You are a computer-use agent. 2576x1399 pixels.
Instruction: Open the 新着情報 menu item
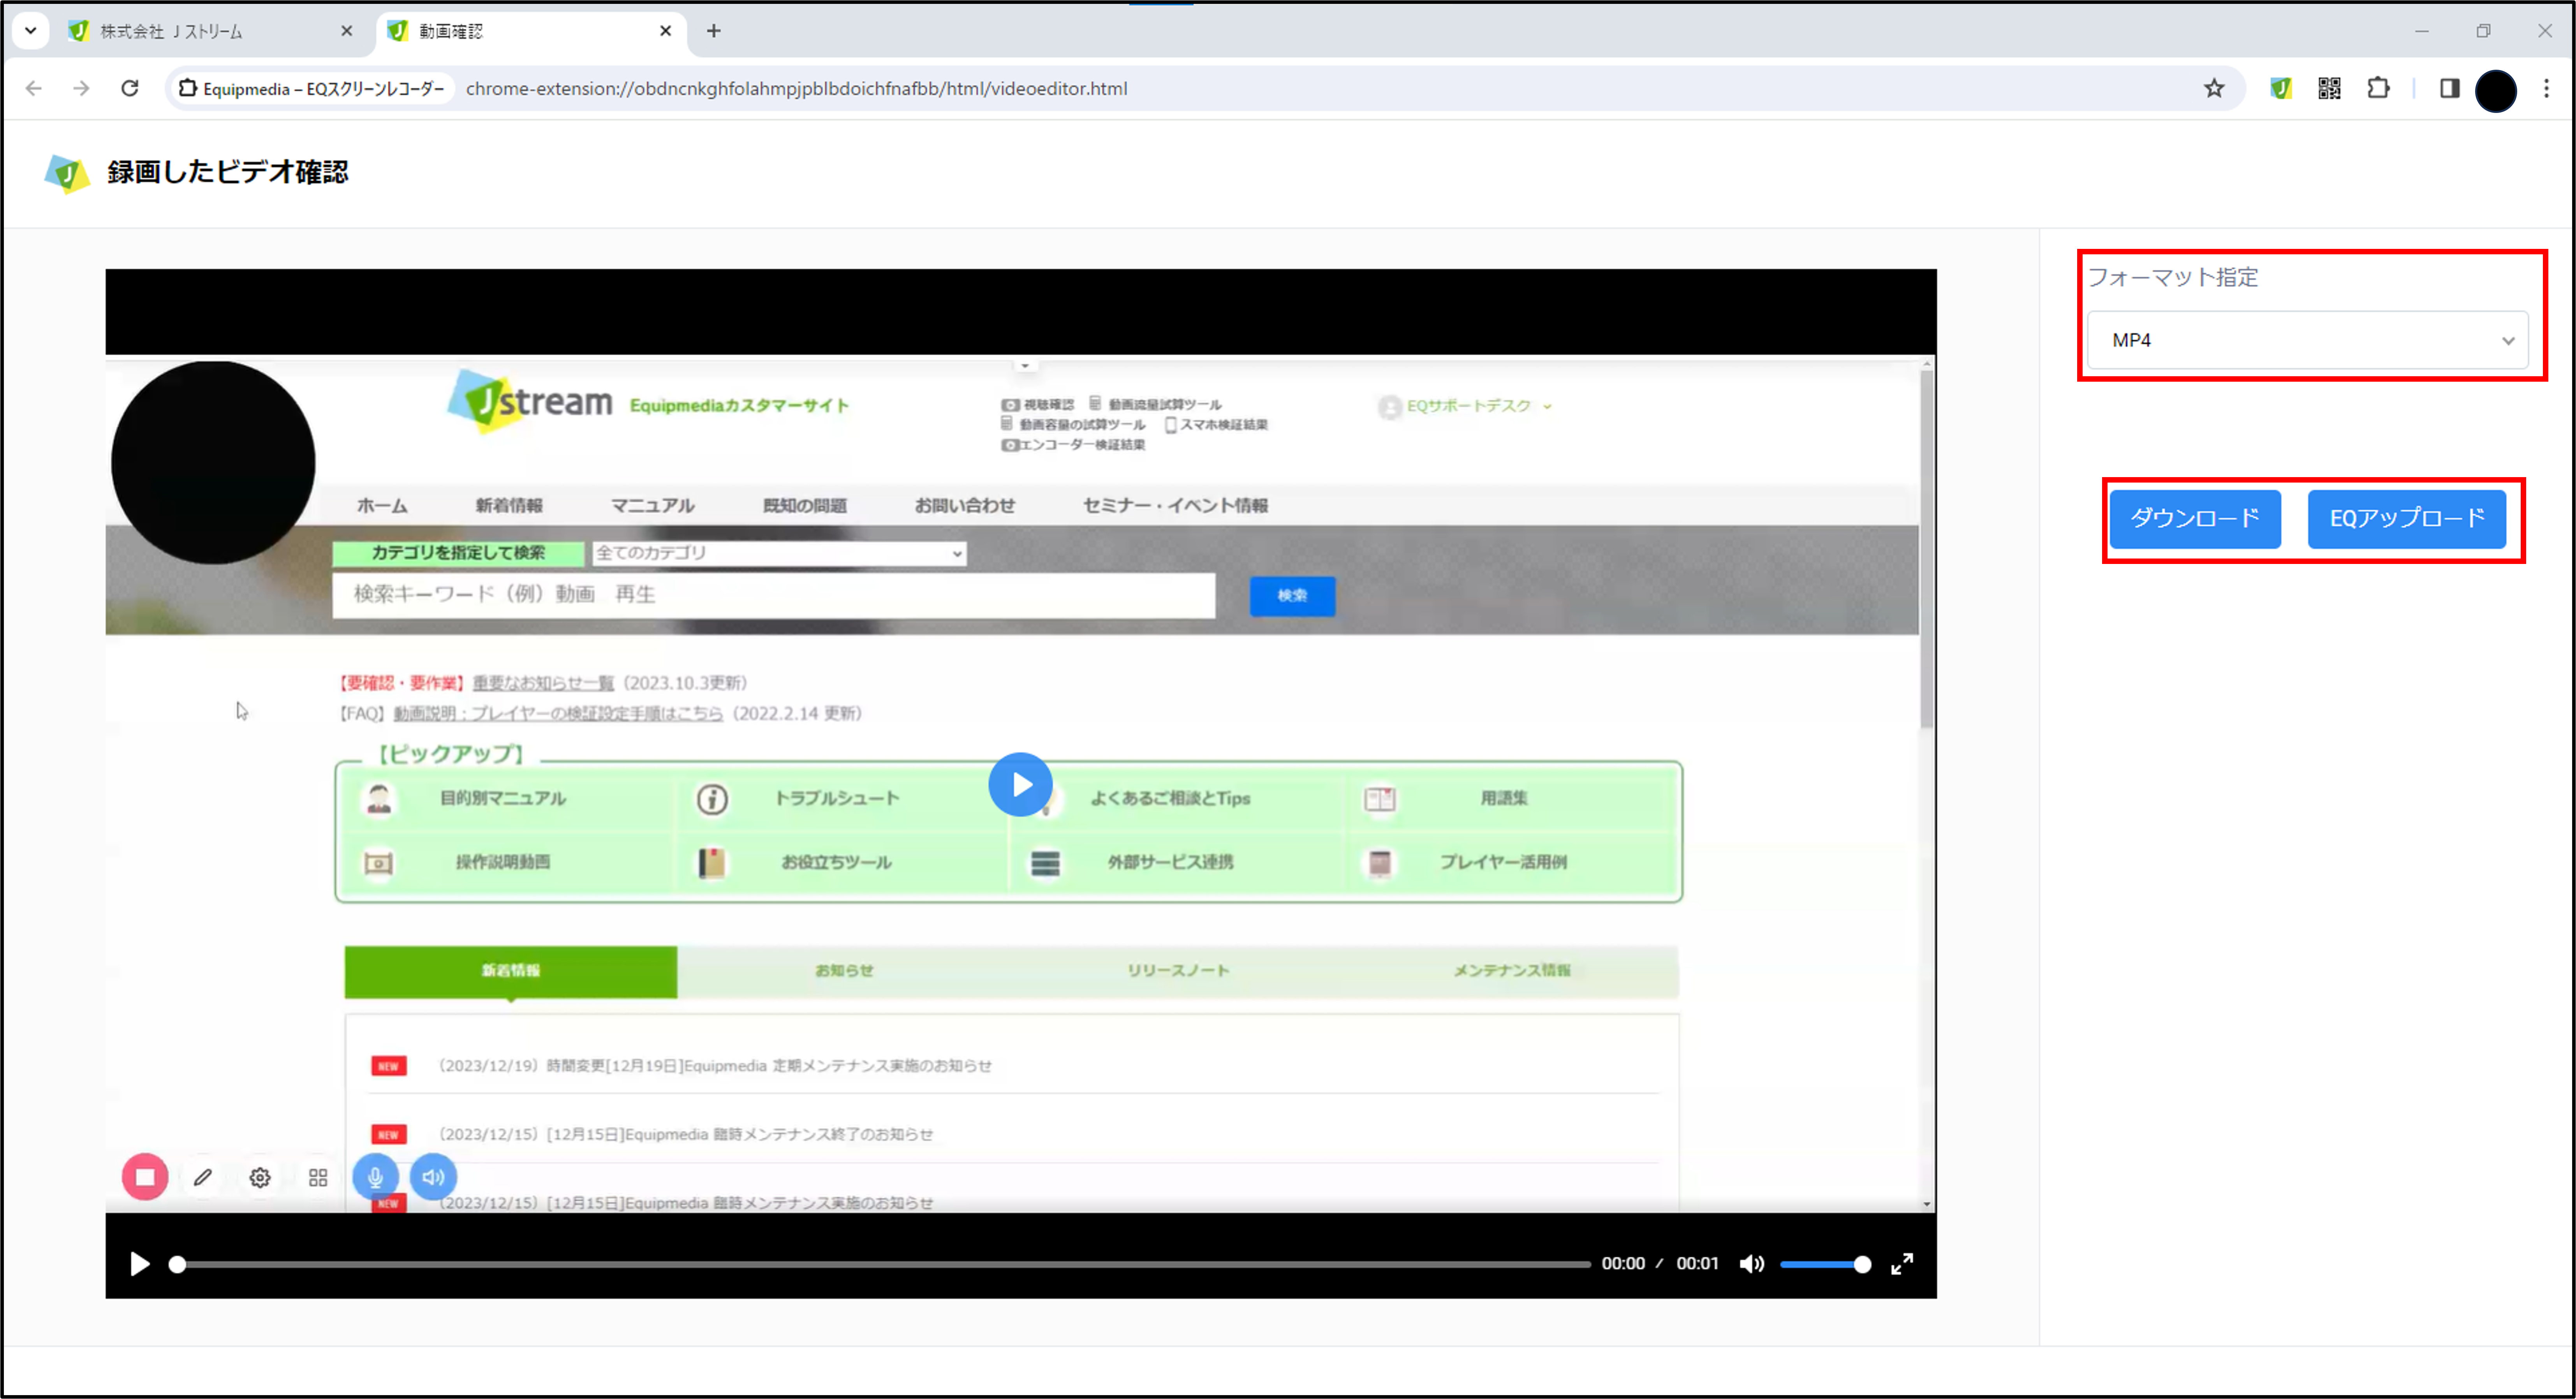(509, 506)
